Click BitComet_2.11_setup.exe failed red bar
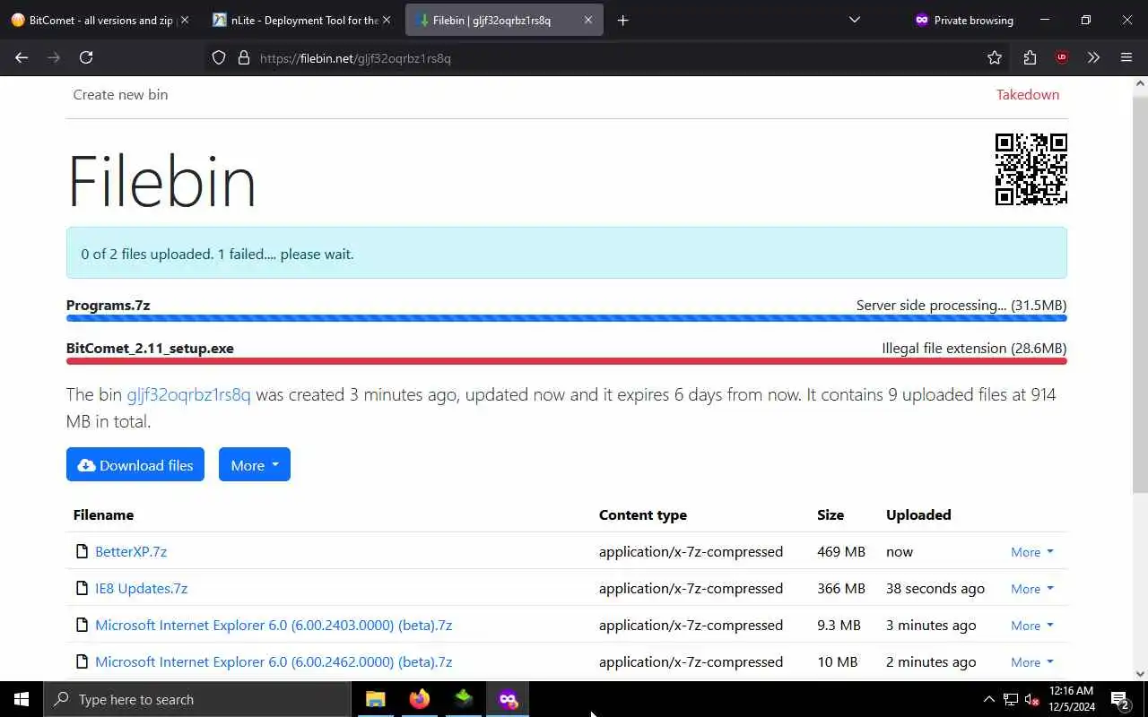1148x717 pixels. point(567,361)
